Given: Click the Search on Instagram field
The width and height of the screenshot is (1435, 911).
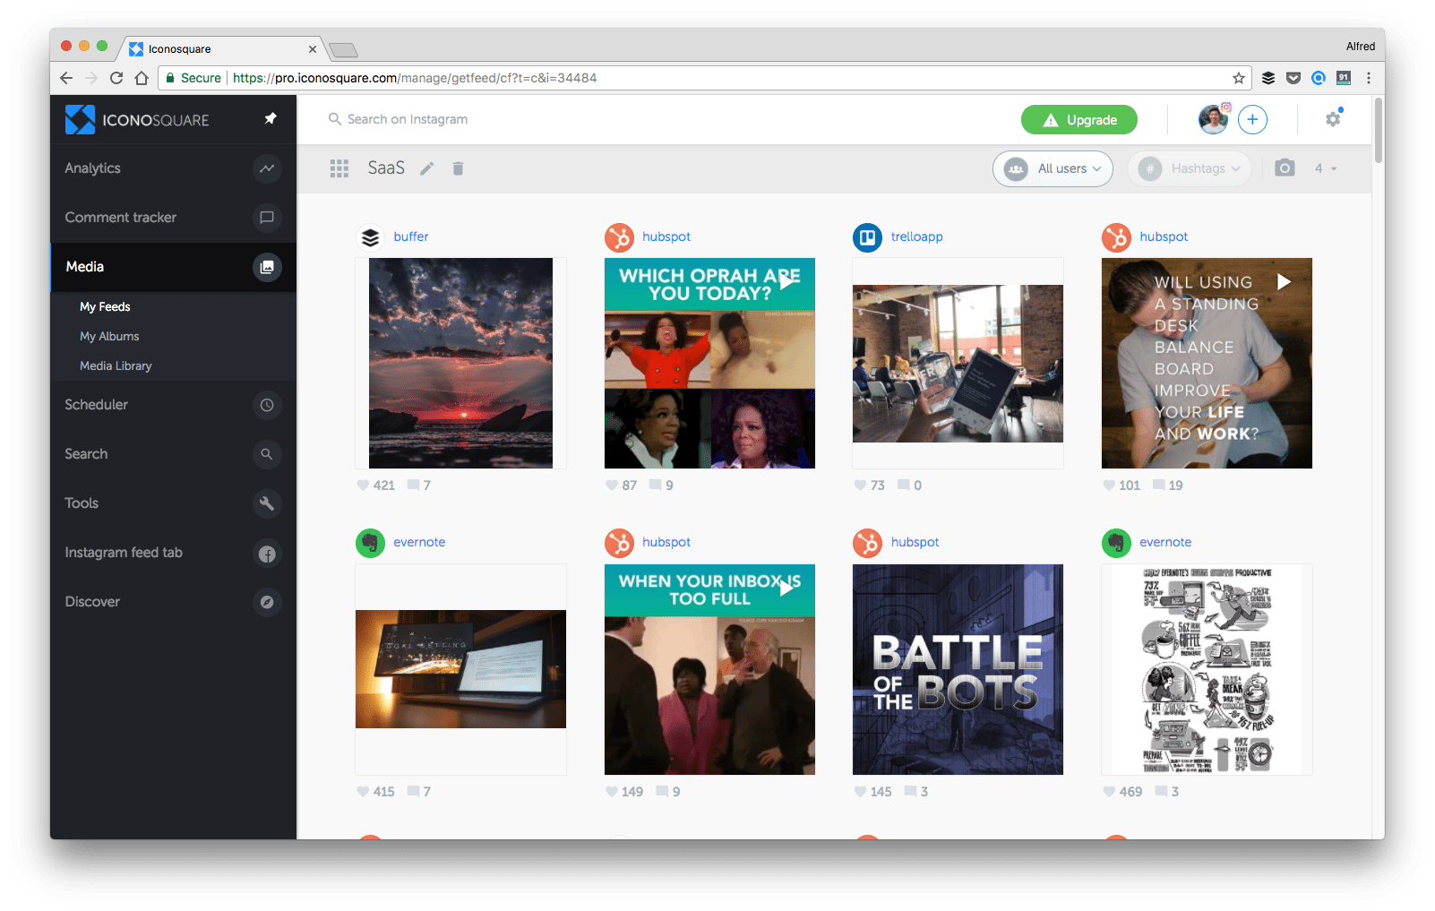Looking at the screenshot, I should [x=408, y=119].
